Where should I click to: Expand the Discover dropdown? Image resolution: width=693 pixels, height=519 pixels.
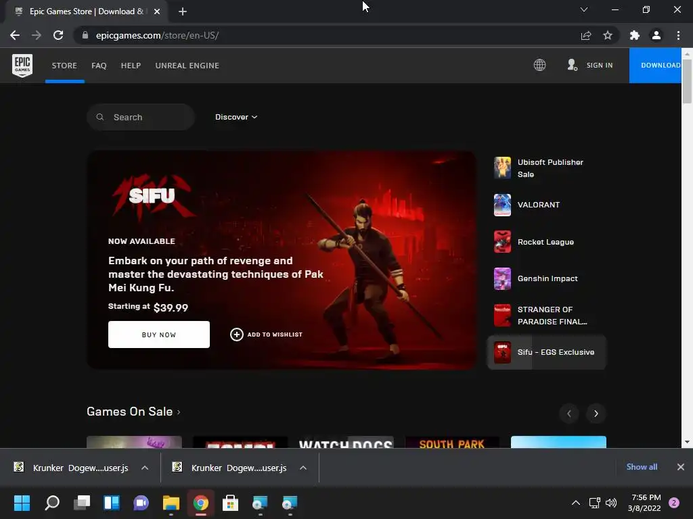click(236, 117)
